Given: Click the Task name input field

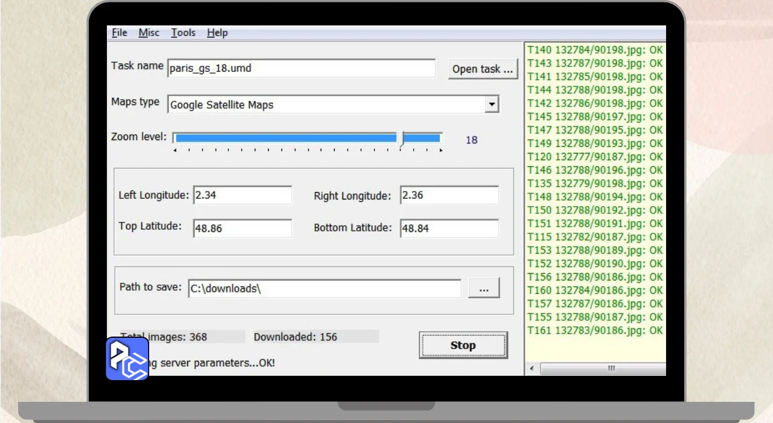Looking at the screenshot, I should tap(301, 68).
